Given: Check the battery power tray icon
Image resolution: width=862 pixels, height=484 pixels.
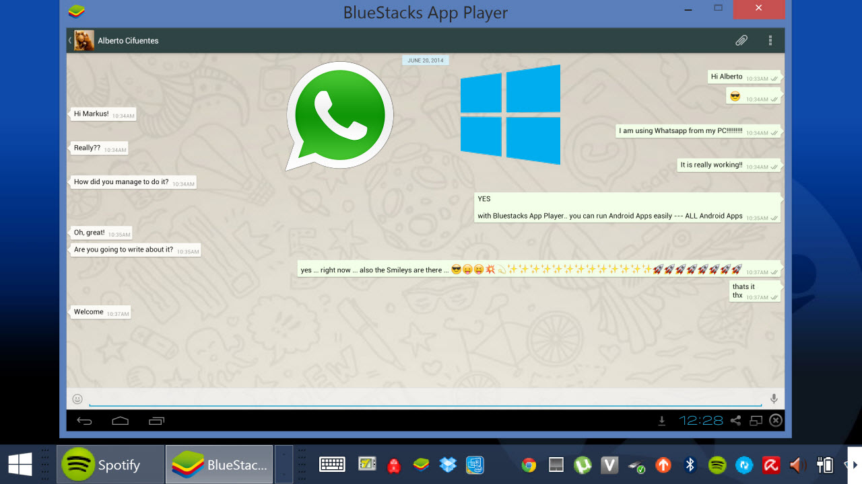Looking at the screenshot, I should click(x=825, y=465).
